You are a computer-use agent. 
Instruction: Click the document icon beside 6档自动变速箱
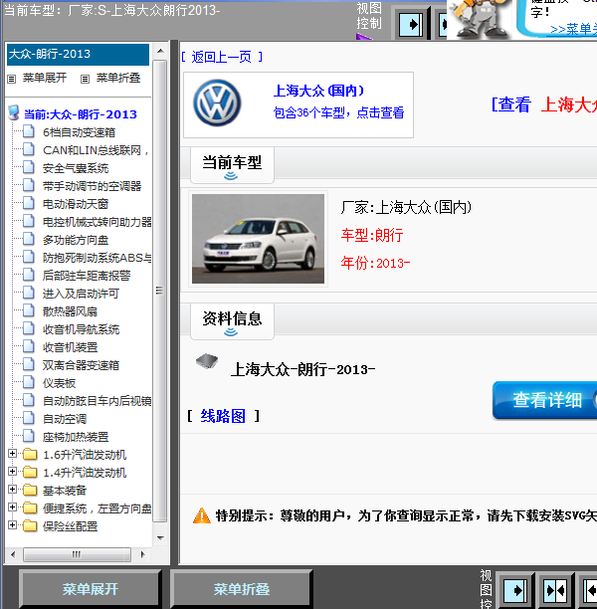coord(28,131)
